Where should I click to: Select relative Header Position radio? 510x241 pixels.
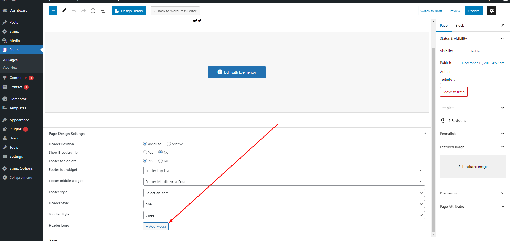169,144
